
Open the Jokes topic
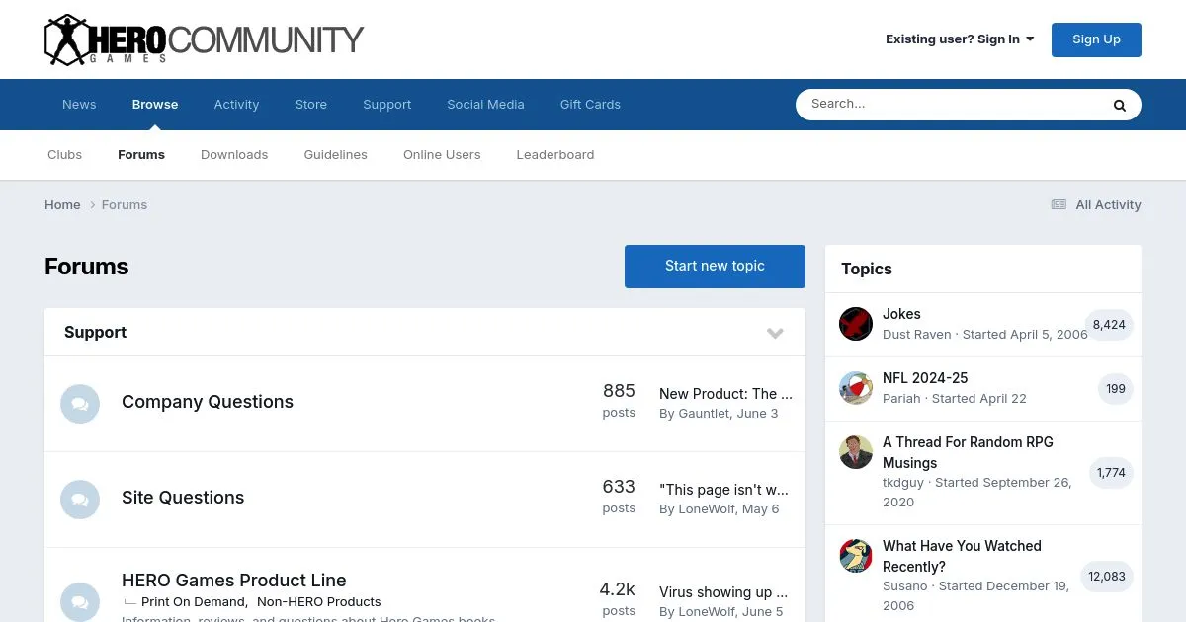[x=901, y=314]
